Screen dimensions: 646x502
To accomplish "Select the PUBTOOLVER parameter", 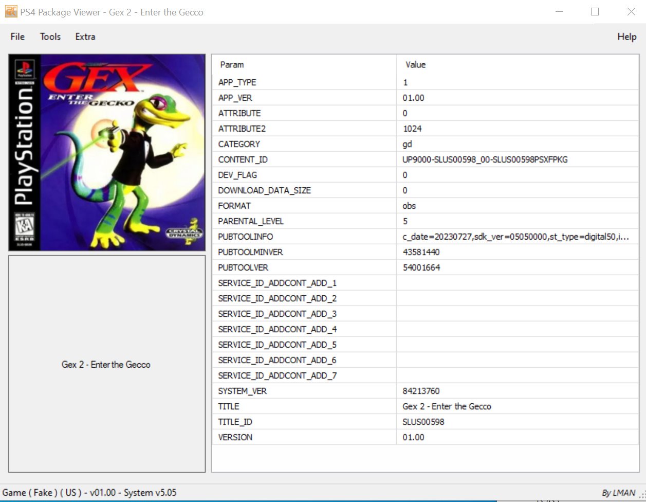I will [x=243, y=267].
